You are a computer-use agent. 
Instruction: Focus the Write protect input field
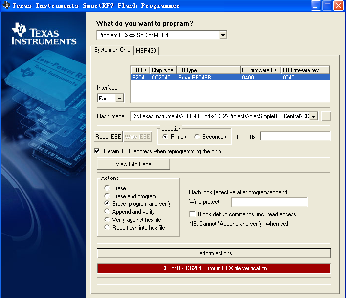(269, 202)
